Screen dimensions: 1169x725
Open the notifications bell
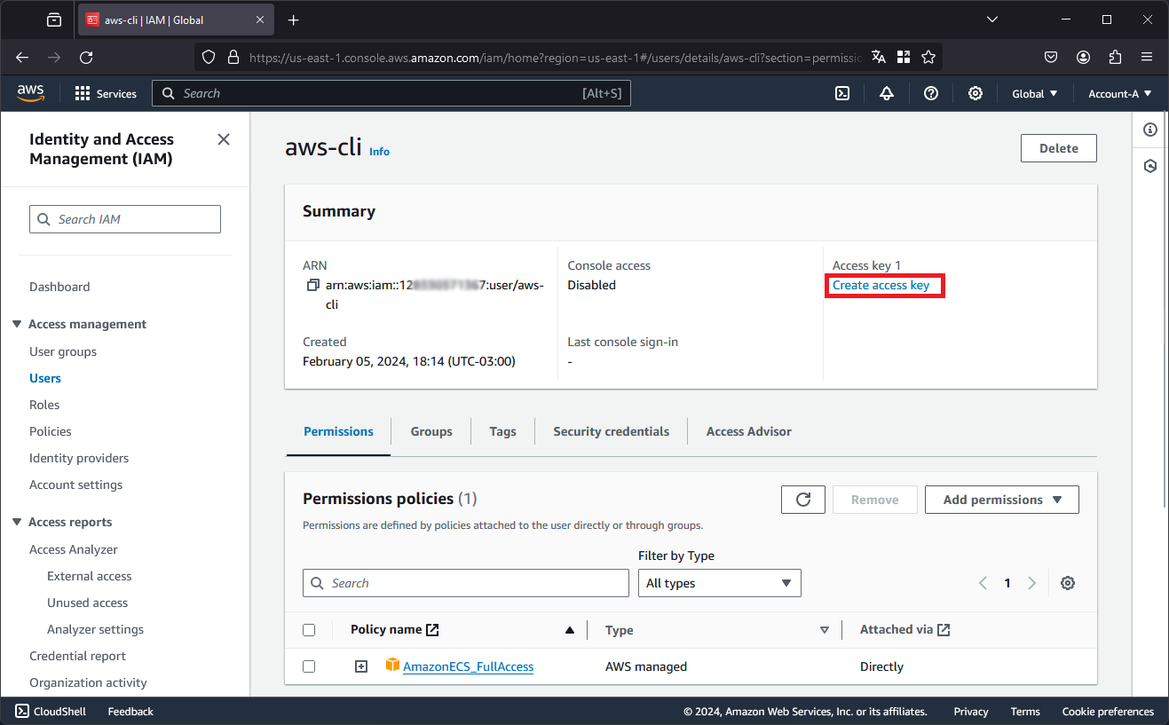tap(887, 93)
